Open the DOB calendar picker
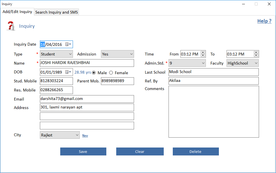Image resolution: width=276 pixels, height=173 pixels. 68,72
